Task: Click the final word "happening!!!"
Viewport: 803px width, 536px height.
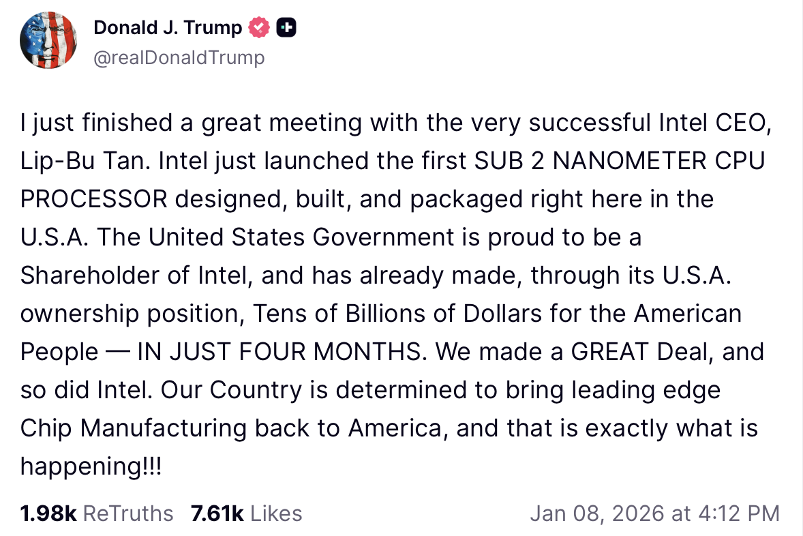Action: 91,466
